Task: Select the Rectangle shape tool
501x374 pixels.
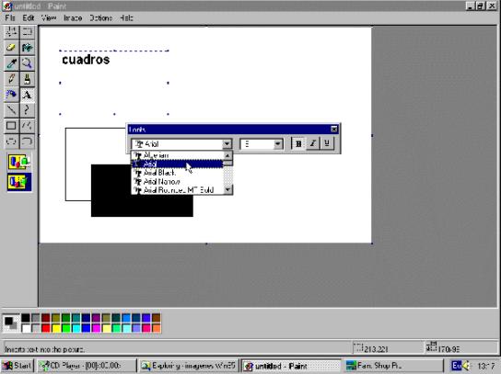Action: tap(11, 126)
